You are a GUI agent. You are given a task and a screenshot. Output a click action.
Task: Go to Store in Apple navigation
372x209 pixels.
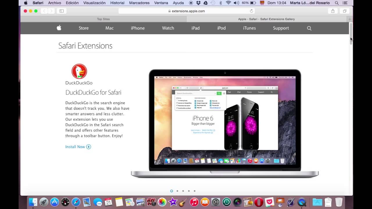[x=83, y=28]
